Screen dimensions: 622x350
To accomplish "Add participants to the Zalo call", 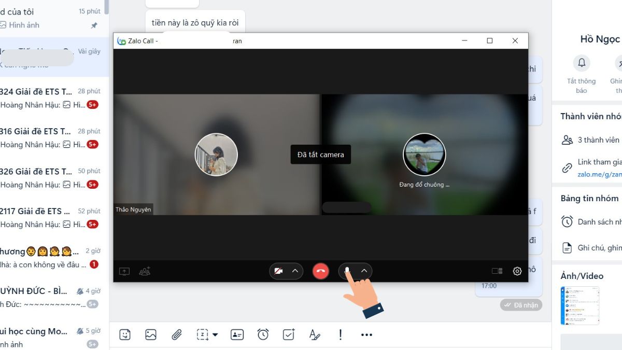I will coord(145,271).
